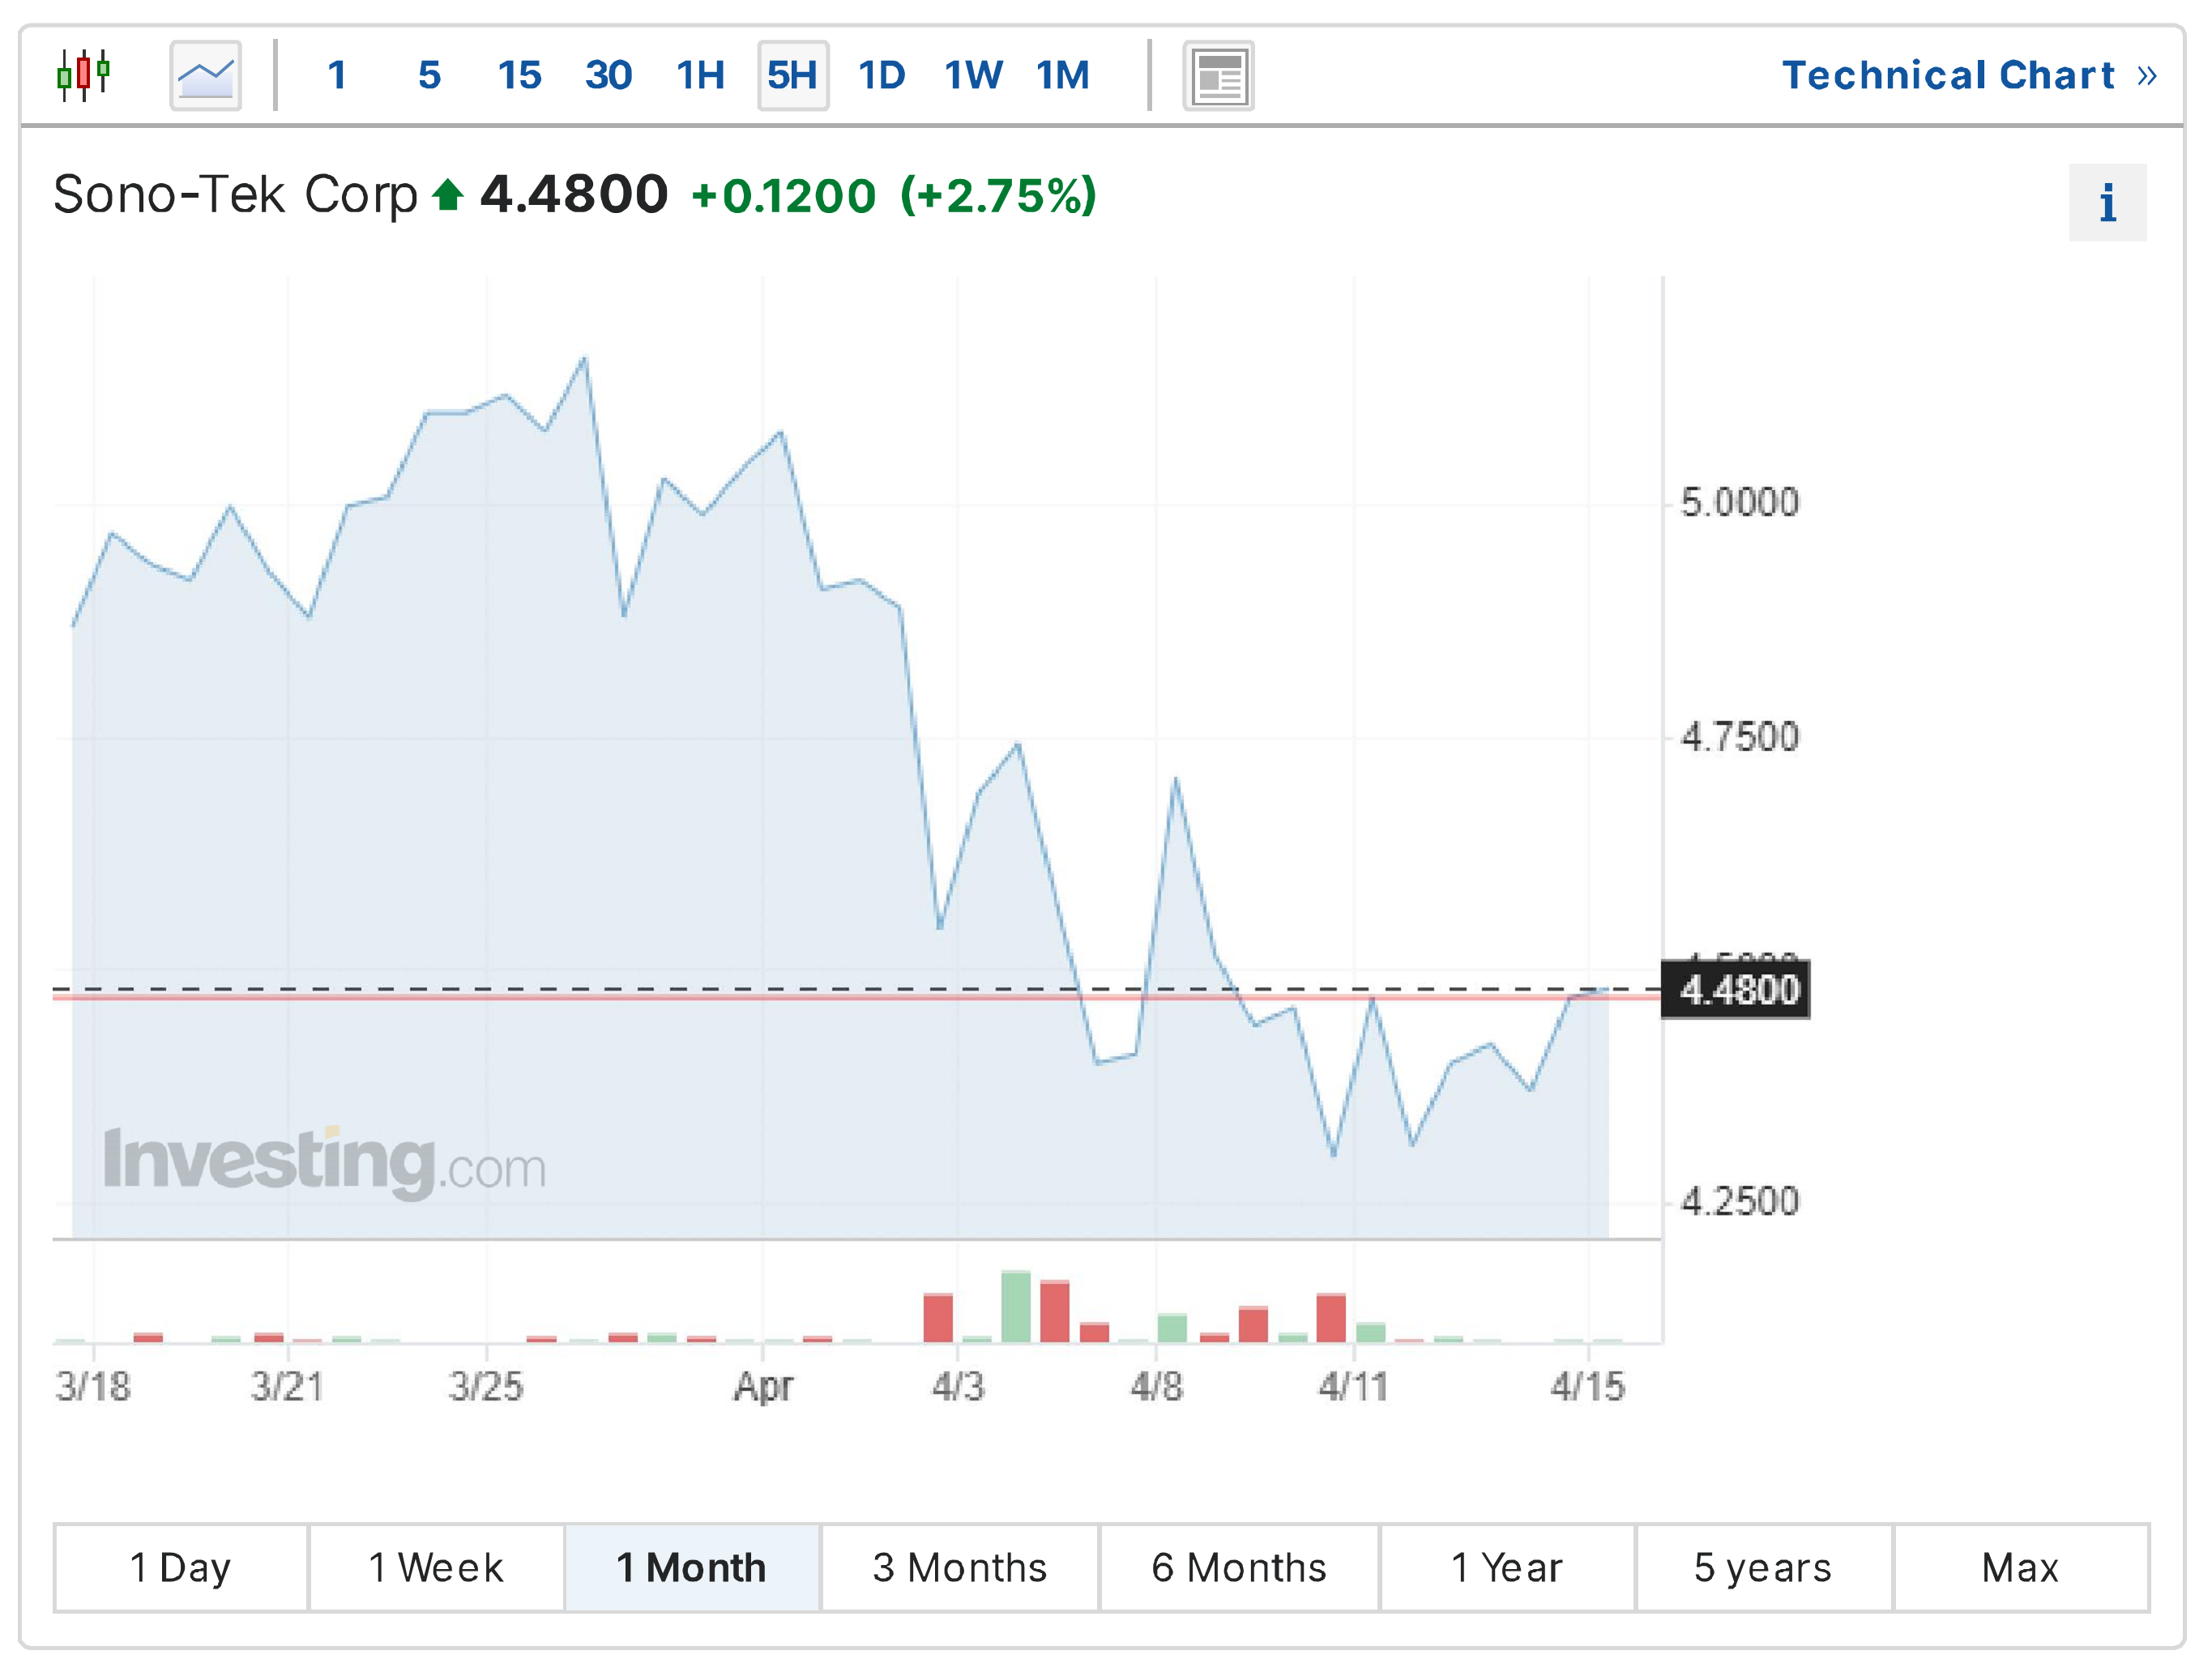Click the tallest green volume bar

(x=1015, y=1305)
